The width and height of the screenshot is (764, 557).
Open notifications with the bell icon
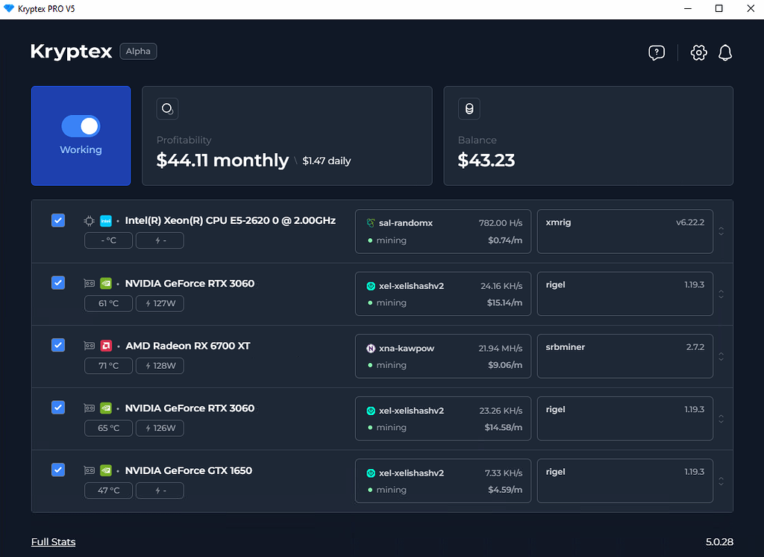(724, 52)
